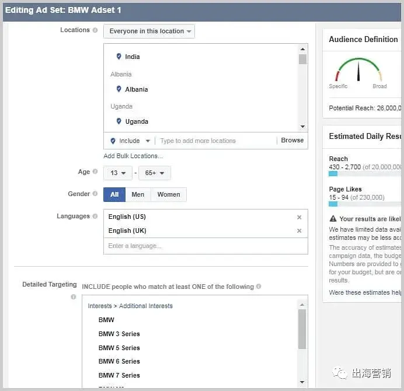Click the pin icon beside India

pos(119,56)
